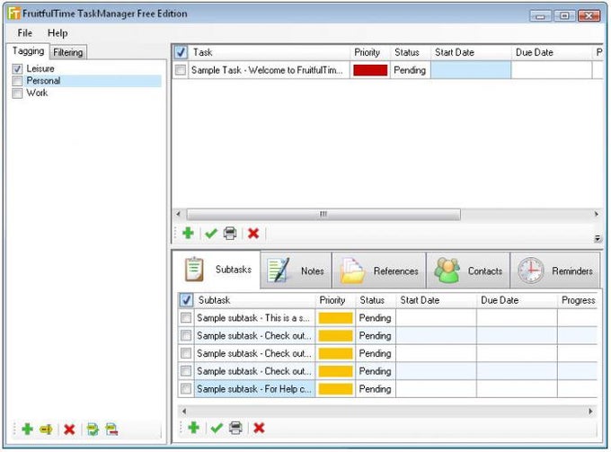This screenshot has height=452, width=611.
Task: Click the task list scroll right arrow
Action: click(x=596, y=214)
